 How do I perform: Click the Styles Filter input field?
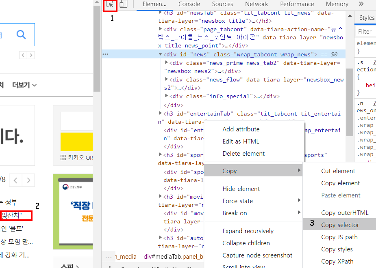(365, 32)
